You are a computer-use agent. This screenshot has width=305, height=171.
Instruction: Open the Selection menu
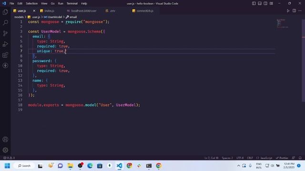point(32,3)
